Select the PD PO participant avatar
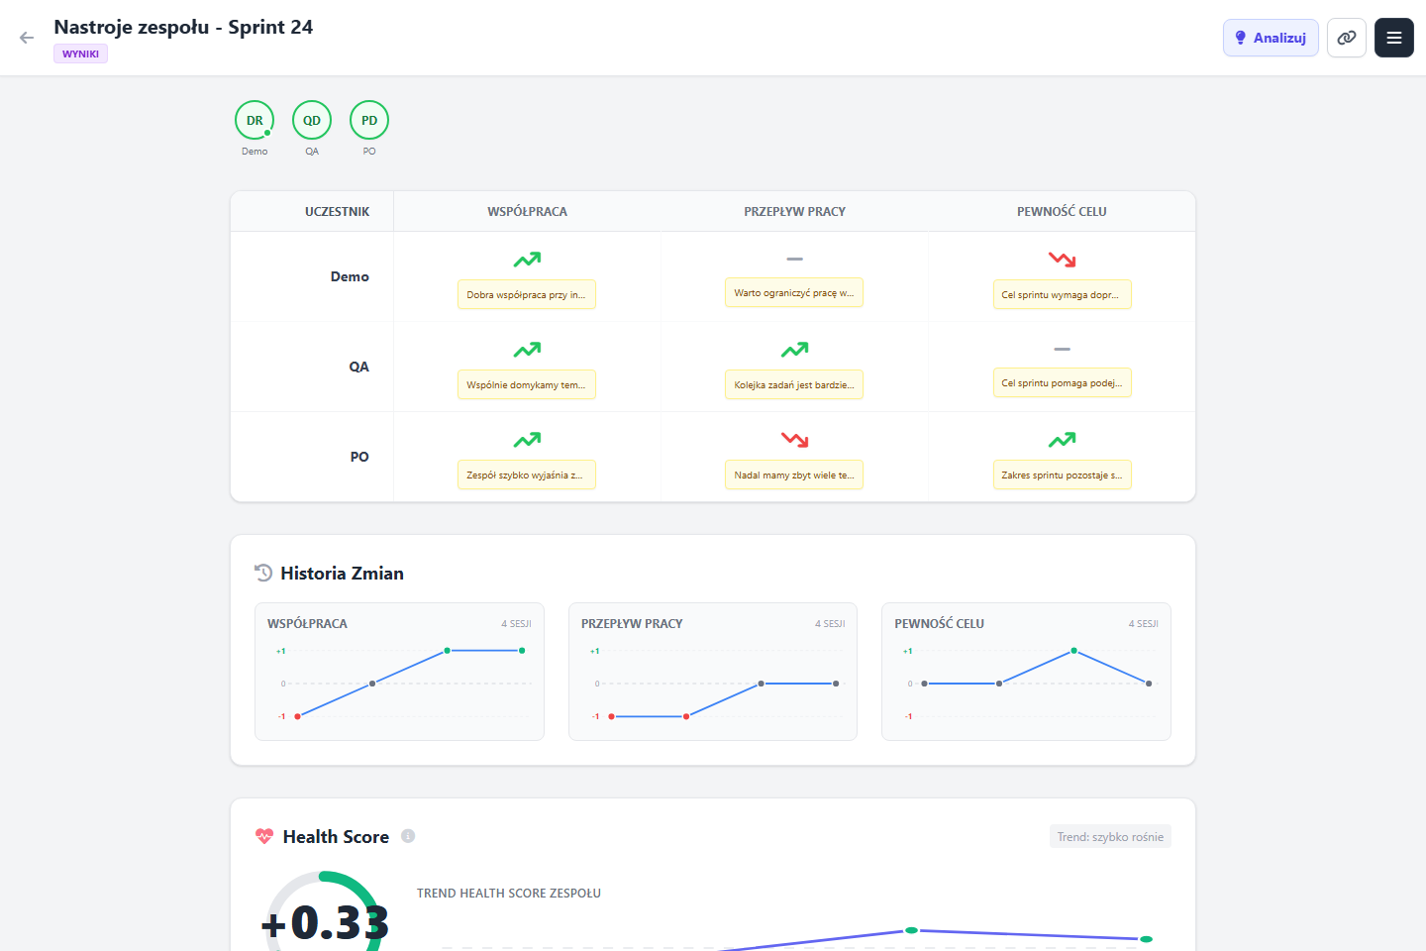 click(x=369, y=120)
